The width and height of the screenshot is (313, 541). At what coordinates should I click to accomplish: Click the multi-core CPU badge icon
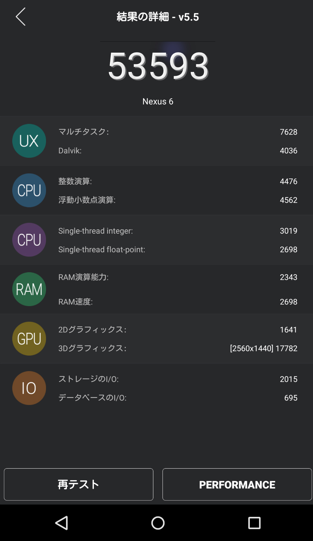pos(29,190)
